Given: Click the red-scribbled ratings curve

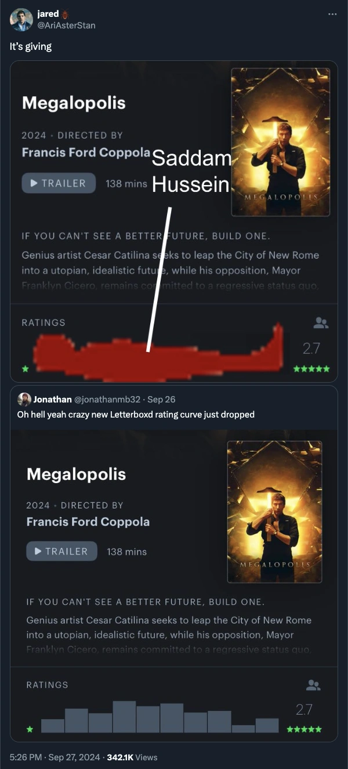Looking at the screenshot, I should tap(157, 354).
